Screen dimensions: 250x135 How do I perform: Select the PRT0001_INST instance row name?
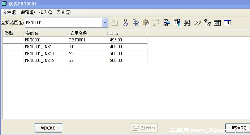pos(46,47)
